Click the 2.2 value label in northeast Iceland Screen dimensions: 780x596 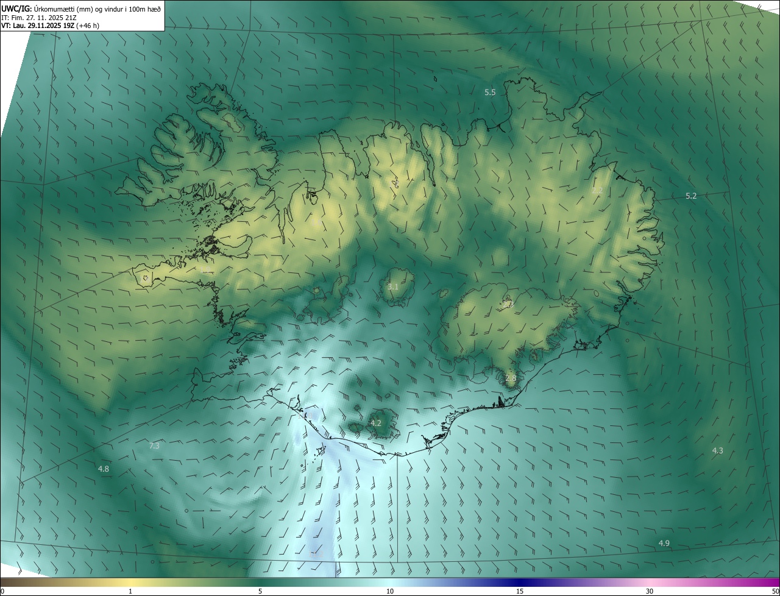[x=597, y=191]
